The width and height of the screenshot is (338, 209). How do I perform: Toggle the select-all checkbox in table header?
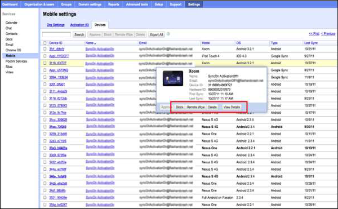coord(45,43)
